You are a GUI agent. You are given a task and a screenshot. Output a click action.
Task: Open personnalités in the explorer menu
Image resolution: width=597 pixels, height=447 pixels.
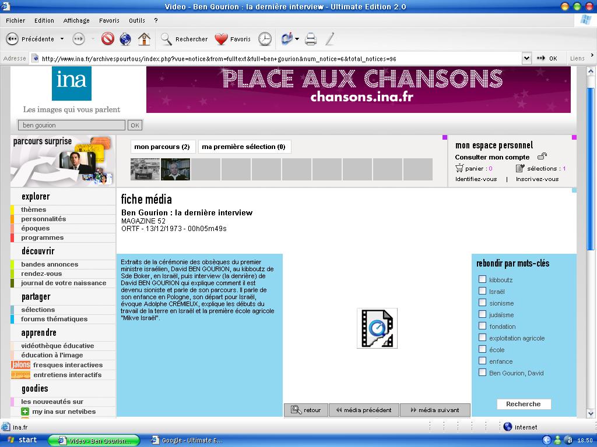(x=43, y=219)
